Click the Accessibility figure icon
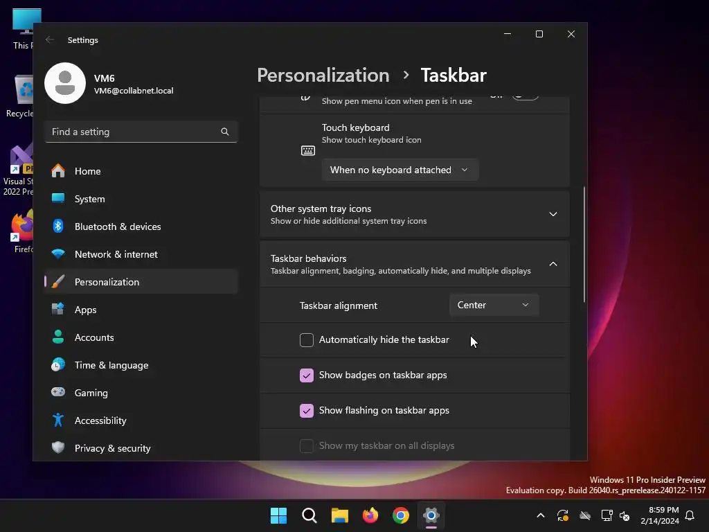 58,420
